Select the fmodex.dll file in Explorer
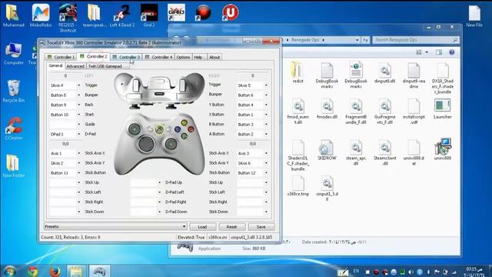 [327, 108]
